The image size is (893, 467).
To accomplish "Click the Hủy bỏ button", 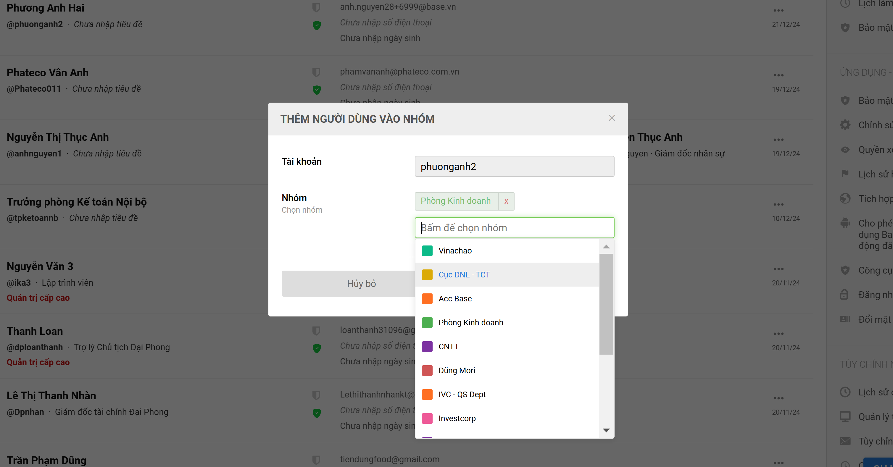I will pyautogui.click(x=361, y=283).
